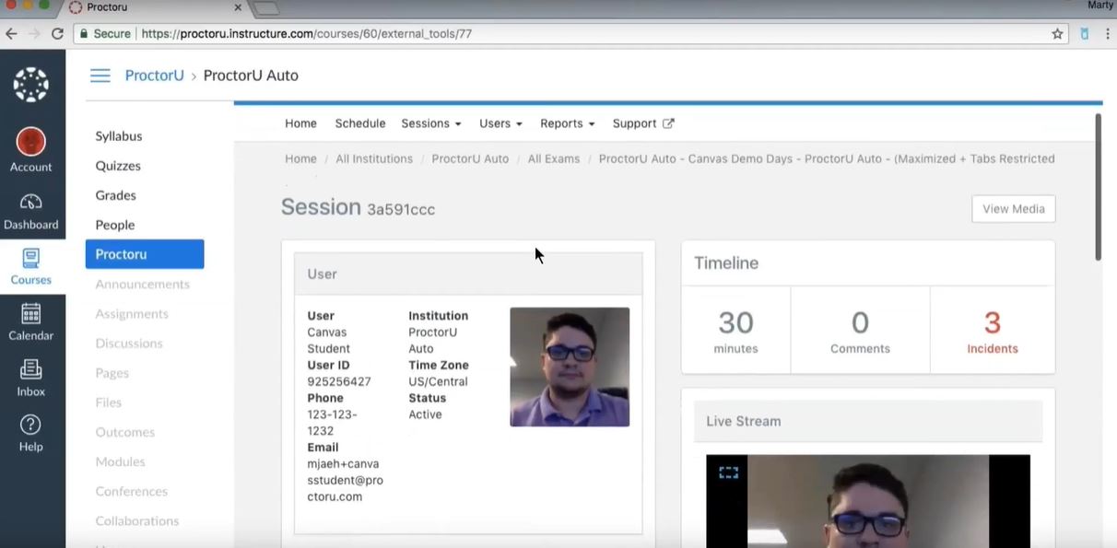This screenshot has height=548, width=1117.
Task: Open Courses in global navigation
Action: pos(31,267)
